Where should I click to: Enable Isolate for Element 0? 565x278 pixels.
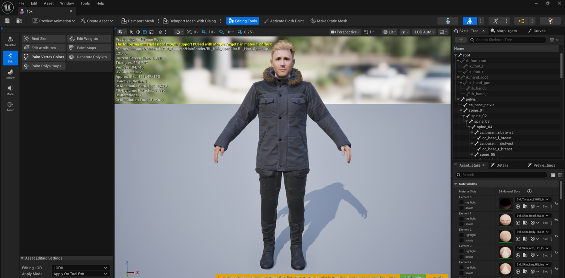(461, 208)
